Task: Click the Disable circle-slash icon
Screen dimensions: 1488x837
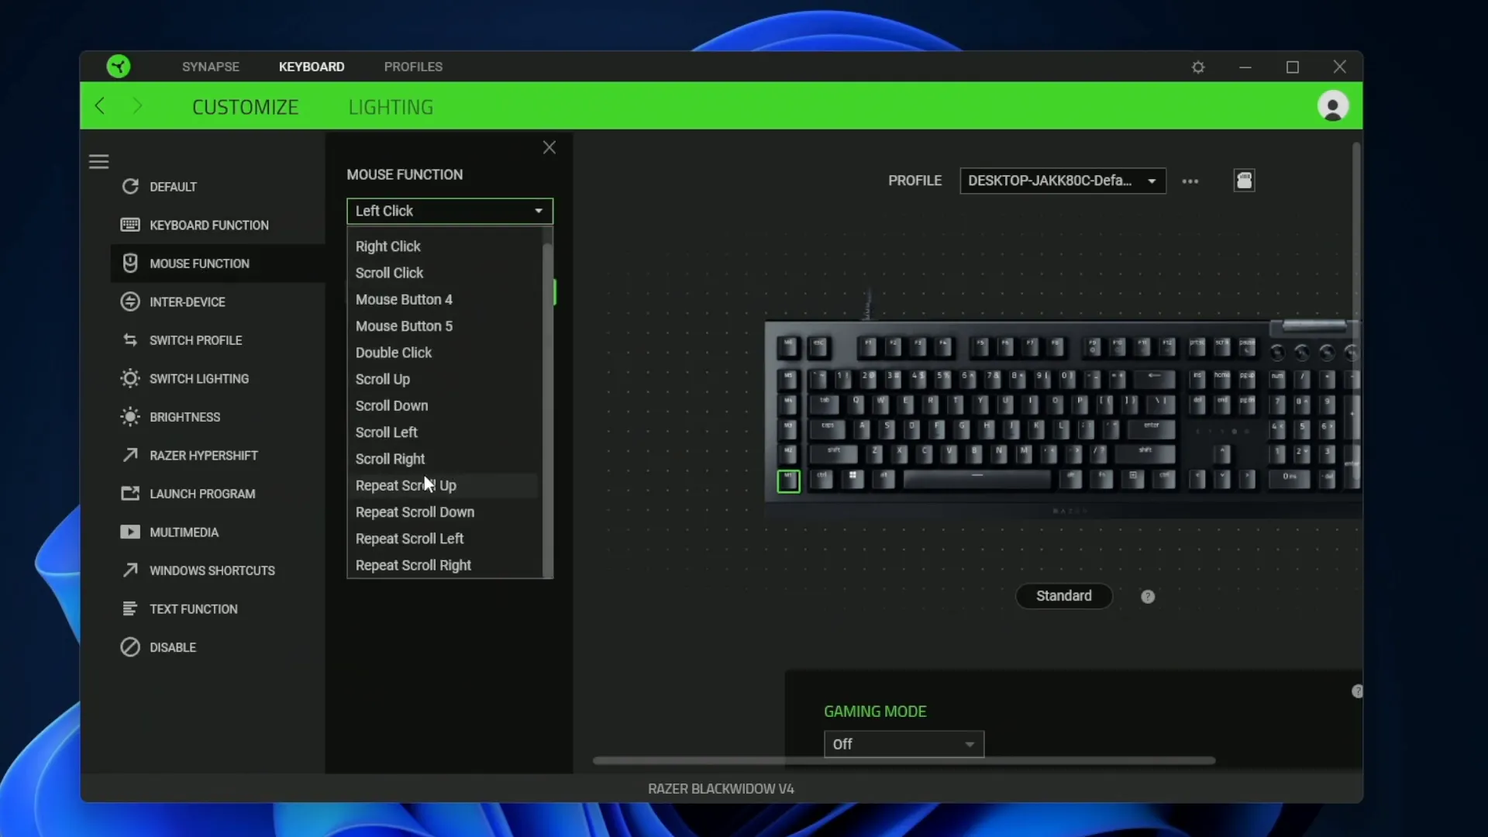Action: coord(130,647)
